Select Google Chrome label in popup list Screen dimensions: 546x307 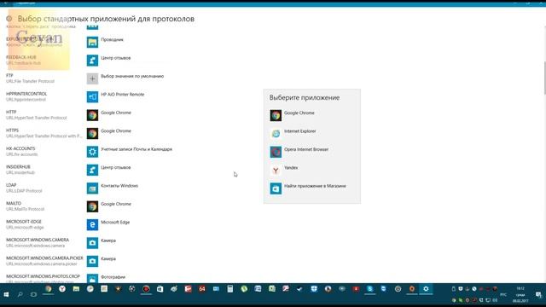point(299,113)
